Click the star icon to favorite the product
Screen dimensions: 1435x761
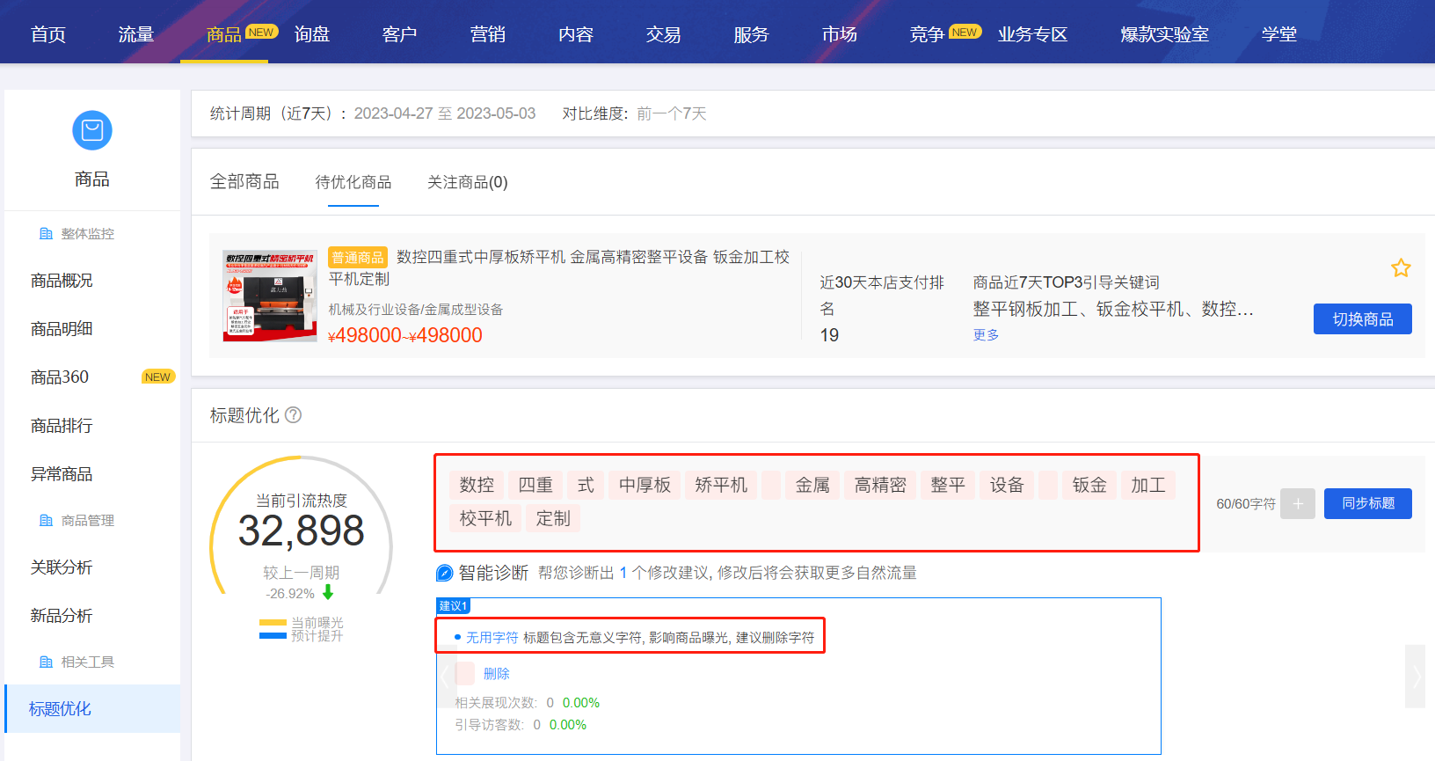tap(1401, 268)
